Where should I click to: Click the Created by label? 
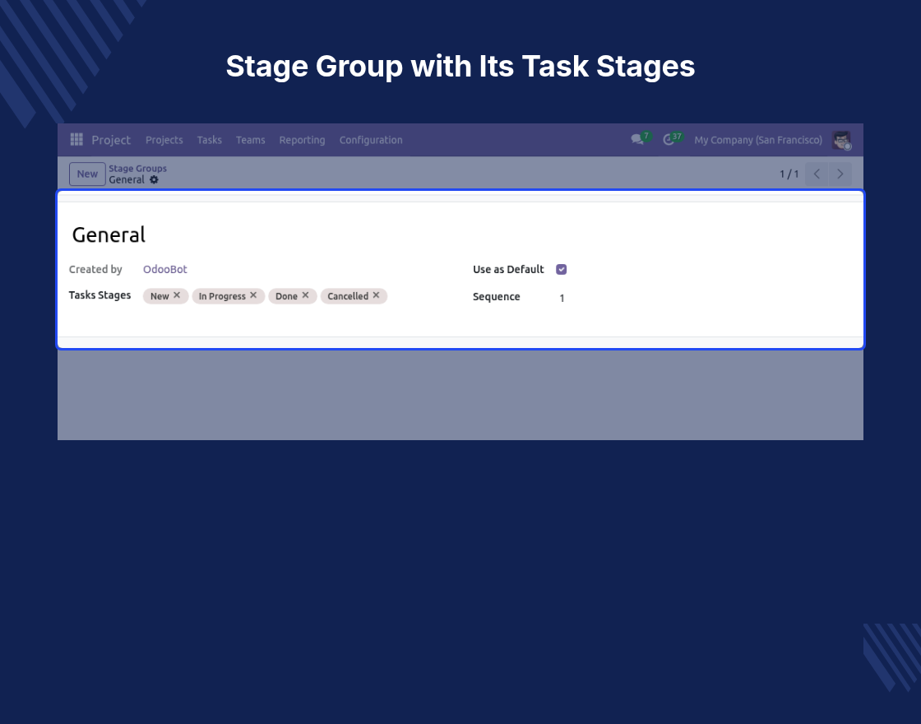[95, 269]
